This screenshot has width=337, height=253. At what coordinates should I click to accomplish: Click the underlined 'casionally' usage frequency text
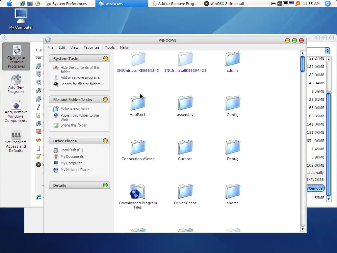315,173
